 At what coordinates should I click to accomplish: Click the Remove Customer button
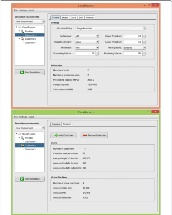pyautogui.click(x=94, y=135)
